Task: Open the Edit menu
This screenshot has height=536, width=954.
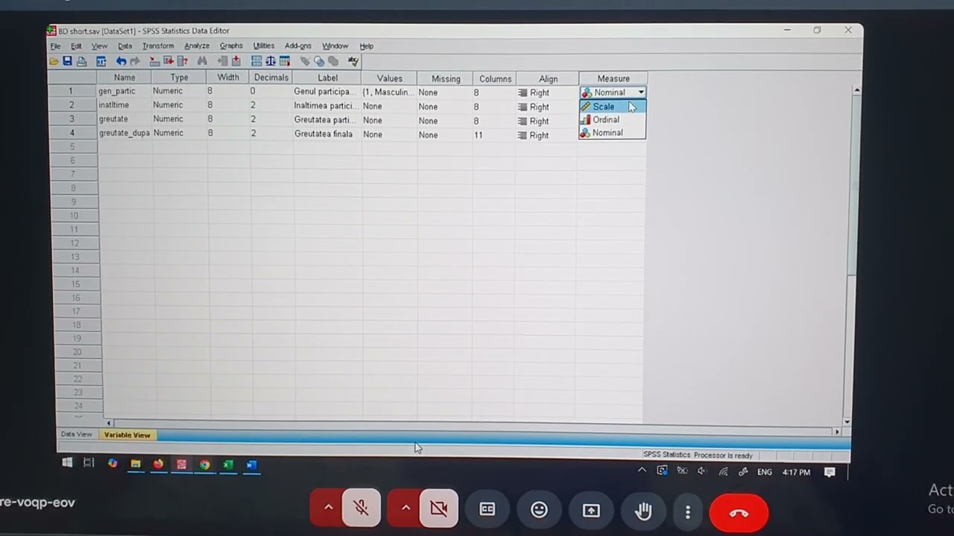Action: click(76, 46)
